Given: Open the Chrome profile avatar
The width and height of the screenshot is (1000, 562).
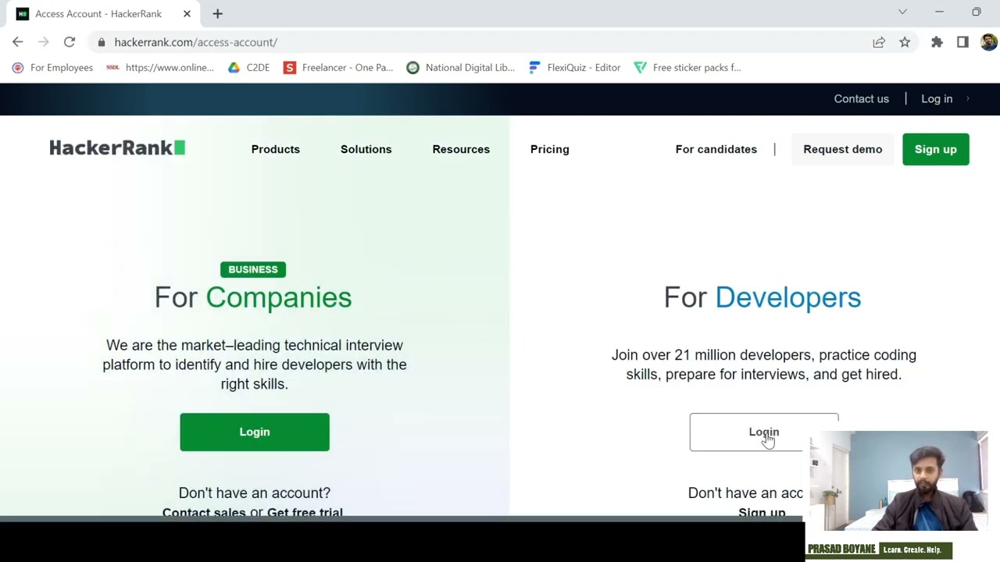Looking at the screenshot, I should 988,42.
